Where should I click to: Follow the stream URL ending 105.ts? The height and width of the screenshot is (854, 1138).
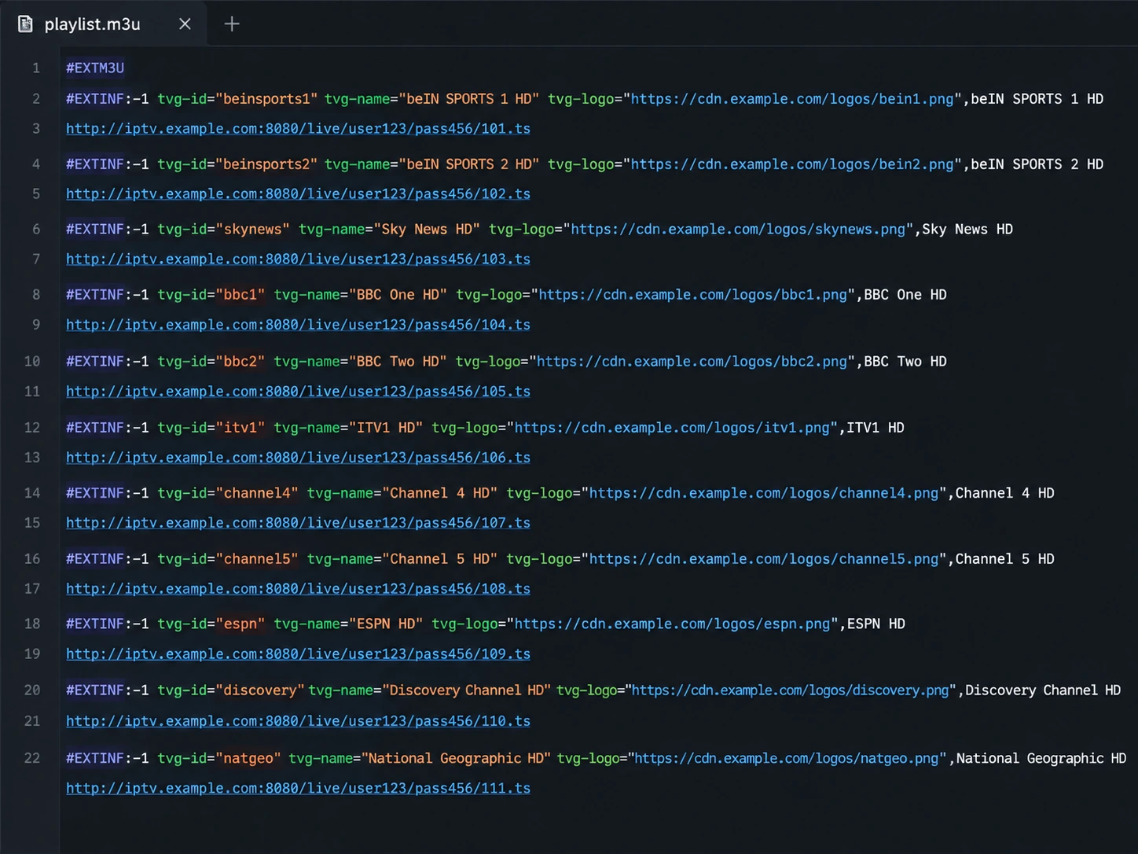pyautogui.click(x=298, y=391)
